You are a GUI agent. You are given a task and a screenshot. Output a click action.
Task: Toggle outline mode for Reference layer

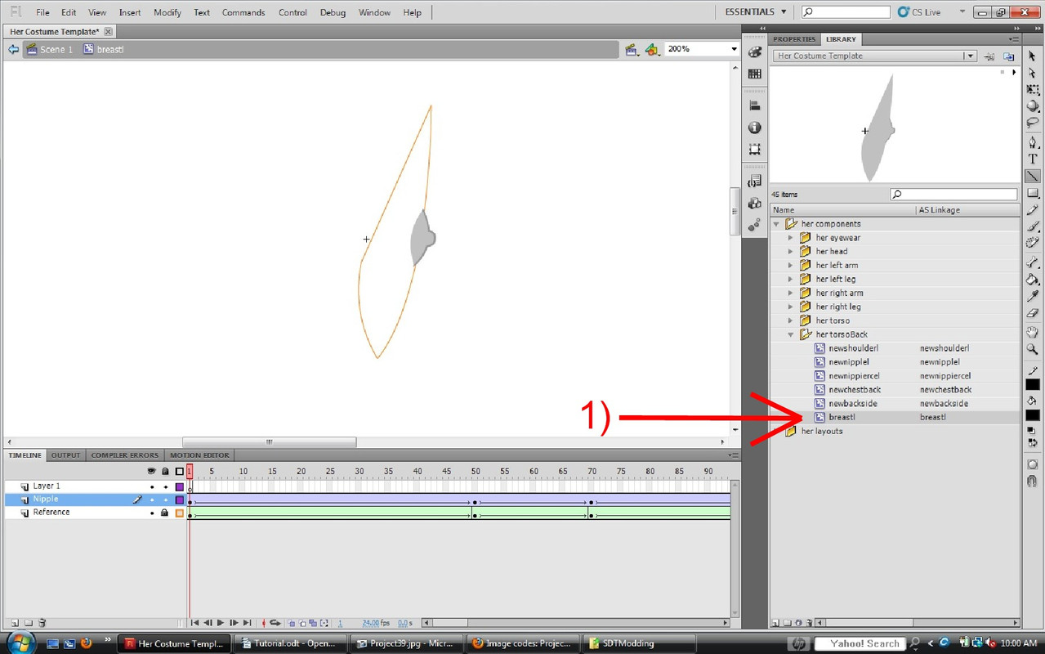pyautogui.click(x=180, y=513)
